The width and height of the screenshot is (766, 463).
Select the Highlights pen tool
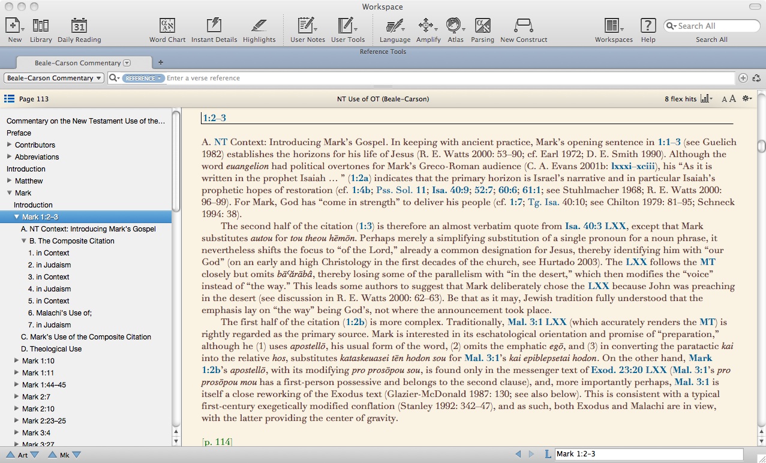click(259, 26)
